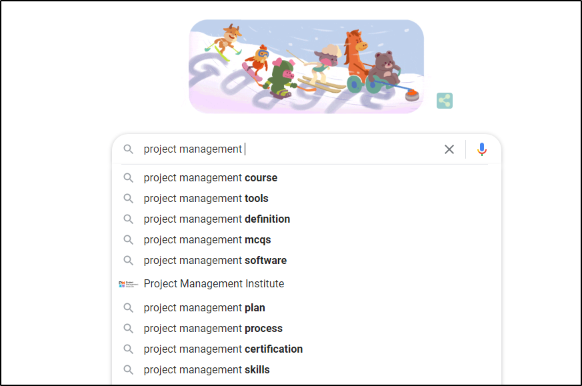Choose the project management tools suggestion

tap(206, 199)
